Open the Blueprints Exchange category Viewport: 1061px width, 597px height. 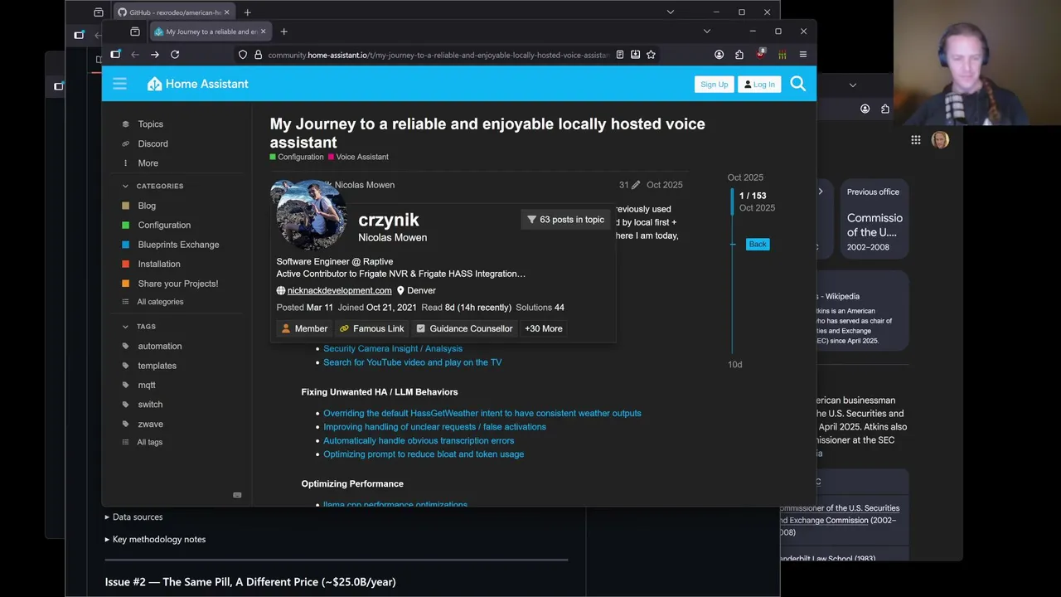tap(178, 245)
